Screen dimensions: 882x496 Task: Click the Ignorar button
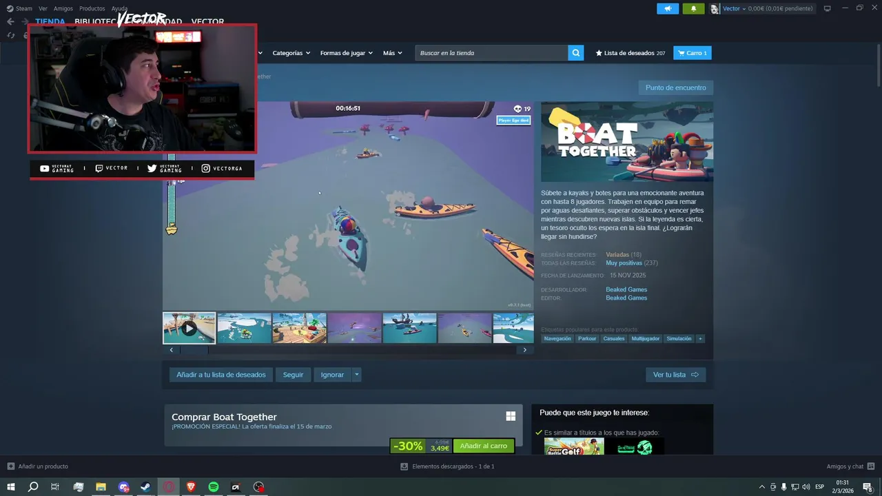[332, 375]
